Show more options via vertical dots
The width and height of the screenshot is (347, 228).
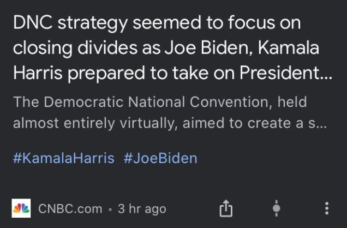pos(327,208)
